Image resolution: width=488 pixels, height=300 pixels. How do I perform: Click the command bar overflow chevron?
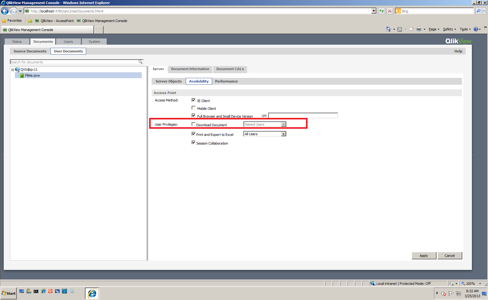point(485,27)
